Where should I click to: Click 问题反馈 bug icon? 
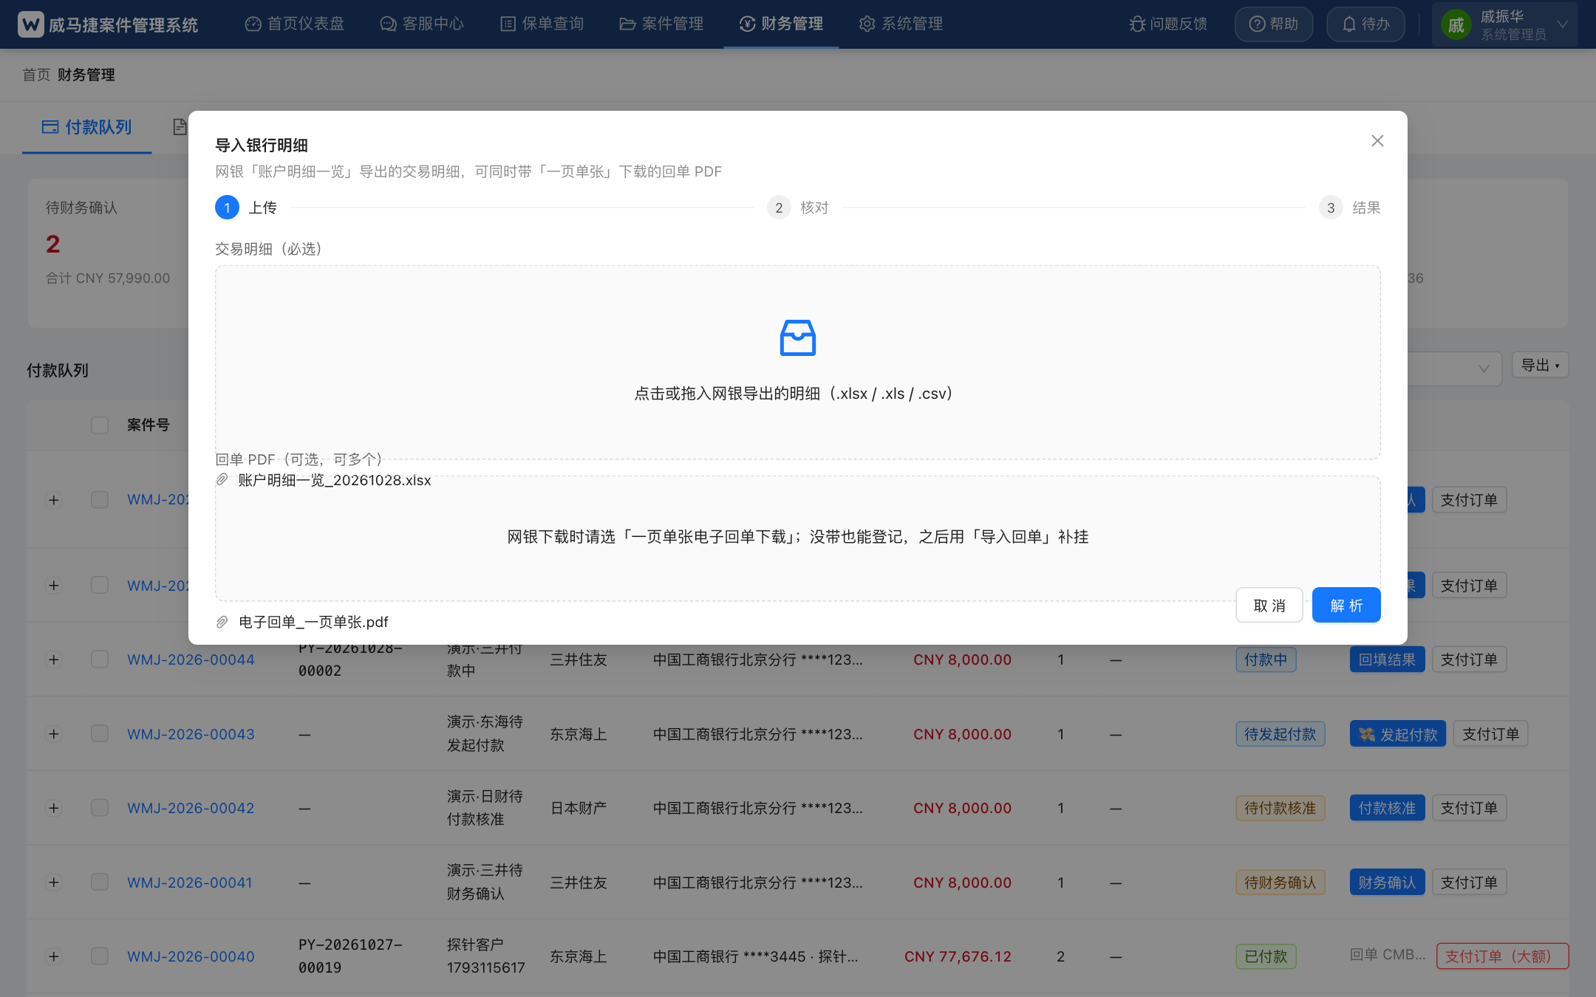pos(1137,24)
